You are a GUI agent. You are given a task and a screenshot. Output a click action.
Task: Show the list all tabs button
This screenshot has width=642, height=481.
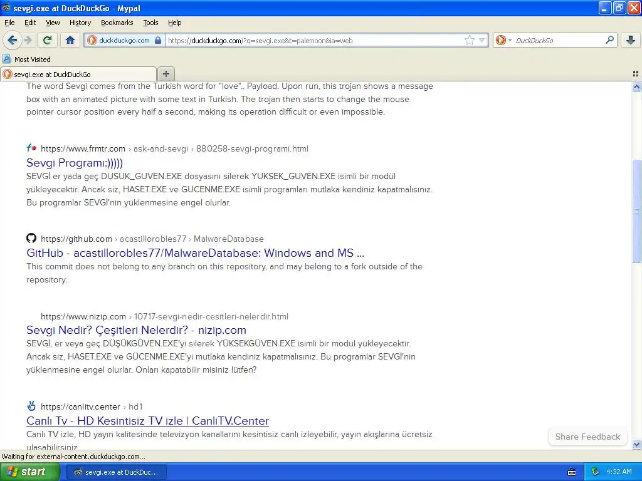click(x=636, y=74)
